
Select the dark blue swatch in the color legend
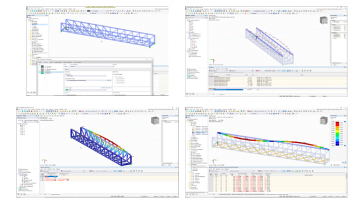click(337, 144)
